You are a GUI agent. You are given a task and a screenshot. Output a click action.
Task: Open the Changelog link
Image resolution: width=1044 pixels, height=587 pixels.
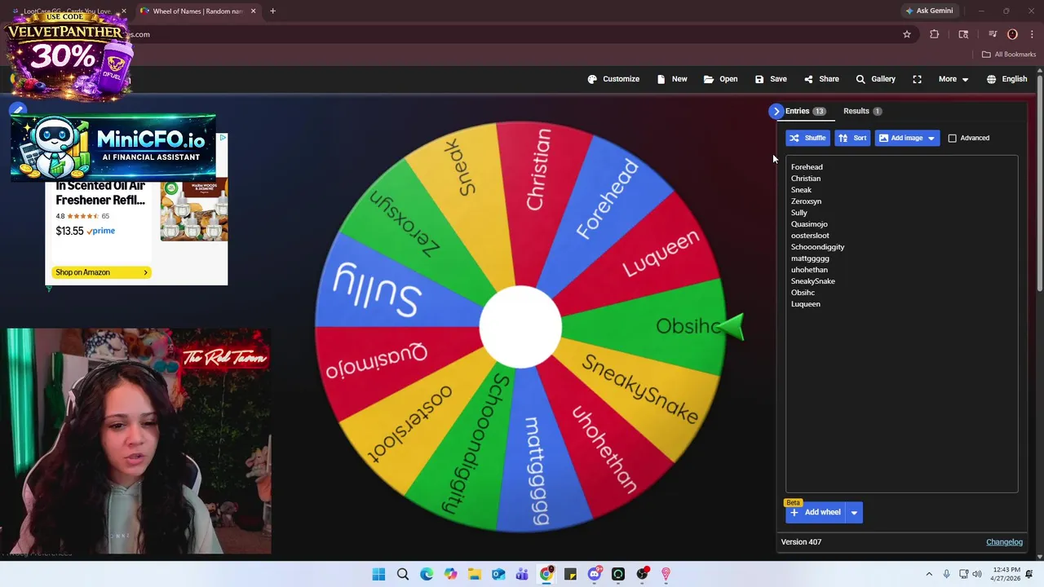point(1004,542)
